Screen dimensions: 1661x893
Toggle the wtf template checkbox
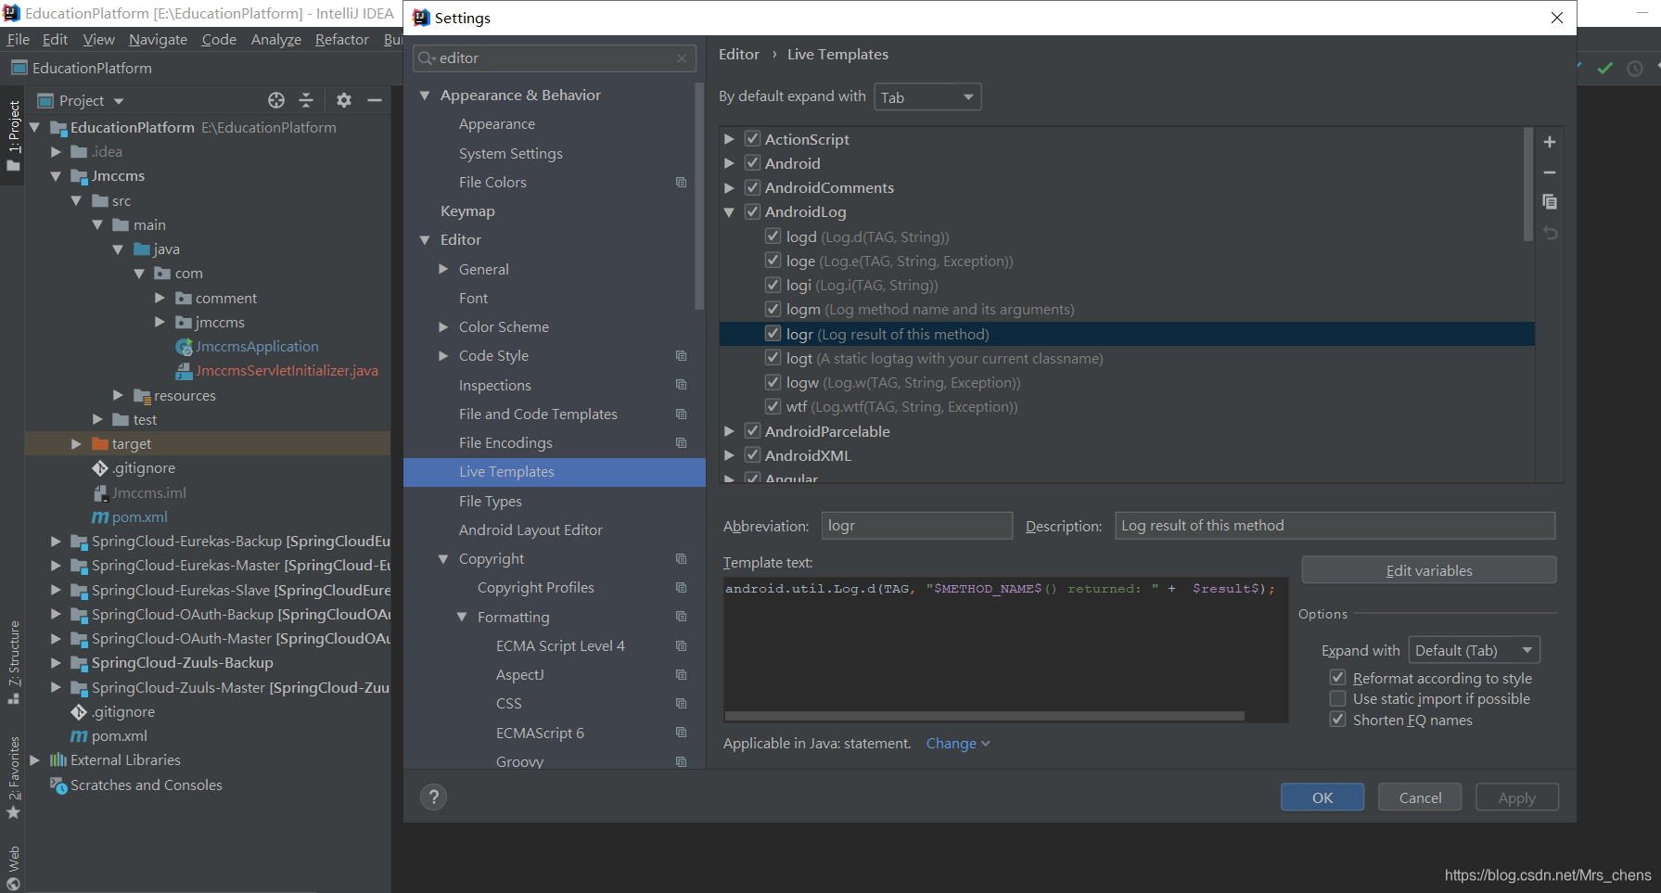click(773, 406)
